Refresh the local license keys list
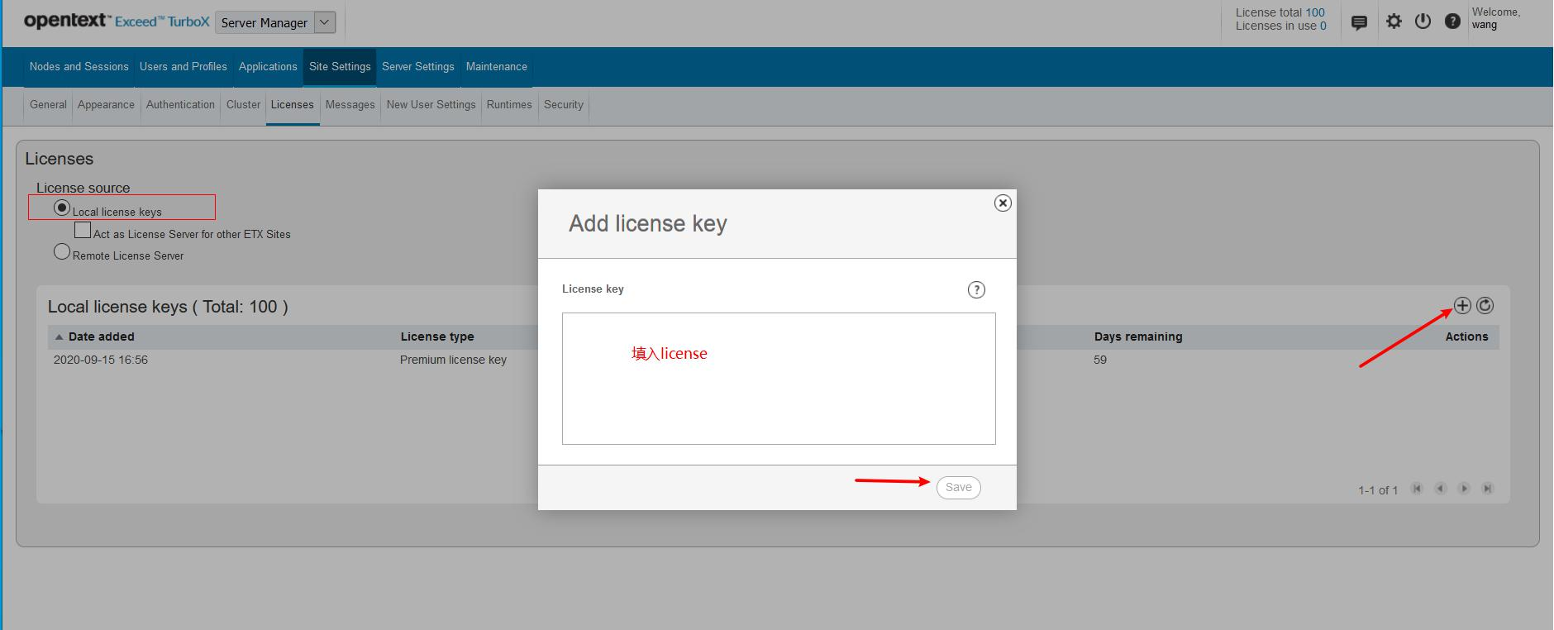 (x=1485, y=306)
